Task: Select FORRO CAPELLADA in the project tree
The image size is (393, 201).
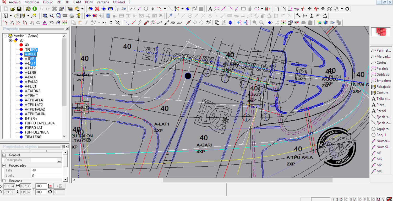Action: (x=40, y=123)
